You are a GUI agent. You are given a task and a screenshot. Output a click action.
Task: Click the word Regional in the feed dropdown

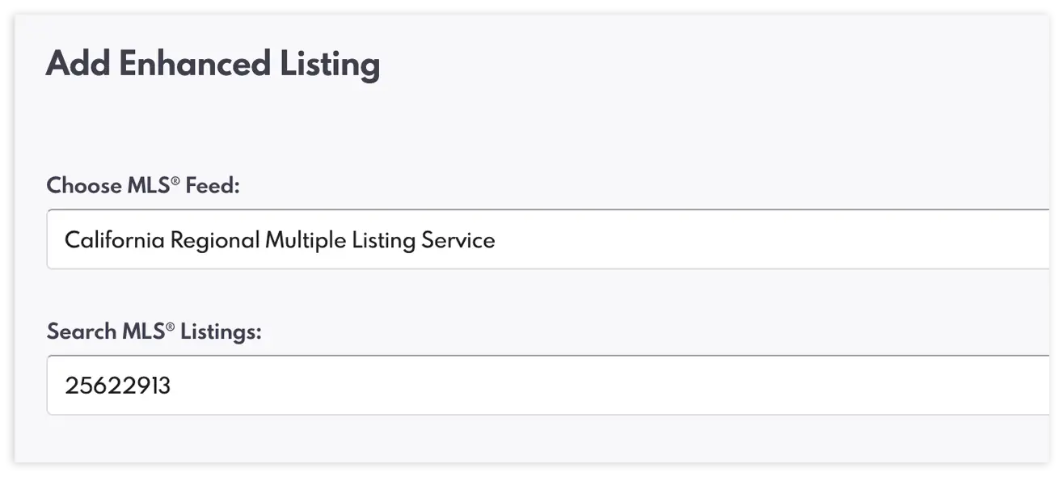(215, 240)
